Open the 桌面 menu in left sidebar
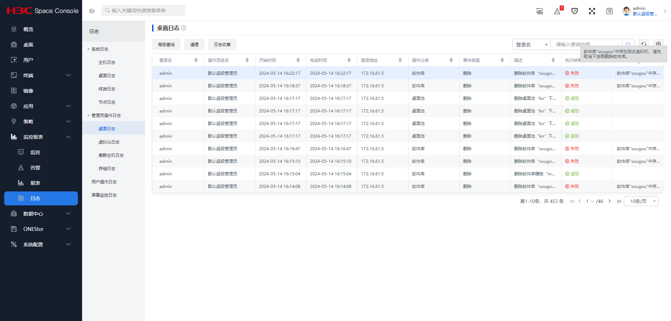This screenshot has width=671, height=321. pyautogui.click(x=41, y=45)
